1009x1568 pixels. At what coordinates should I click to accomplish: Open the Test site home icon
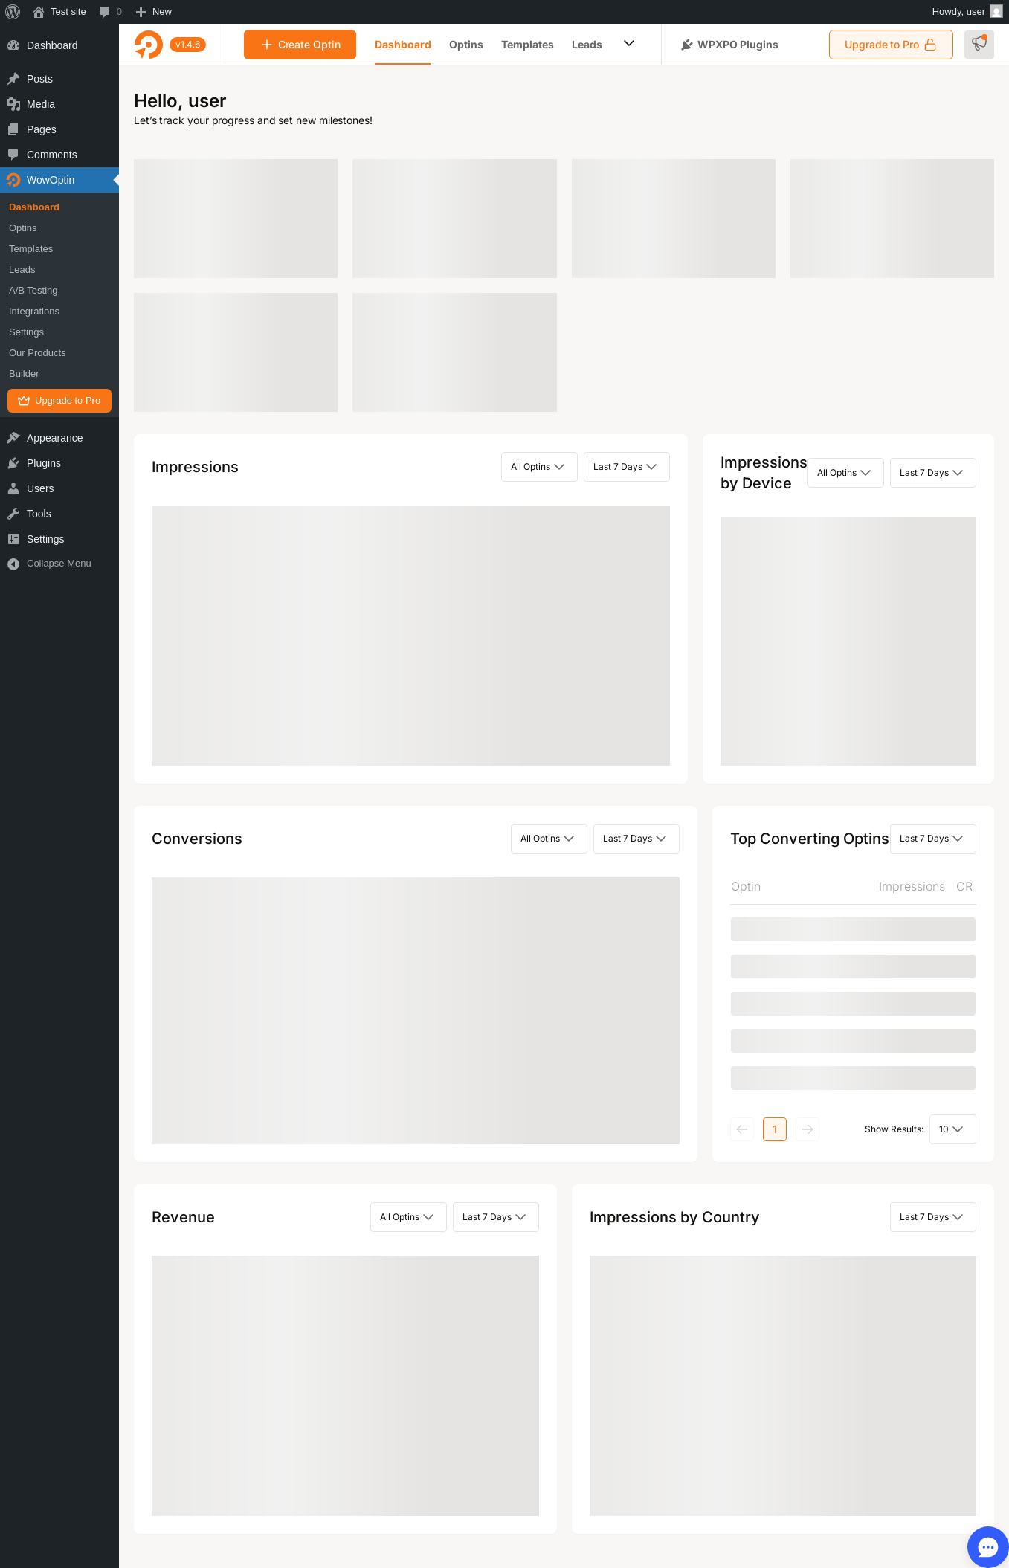pyautogui.click(x=39, y=12)
